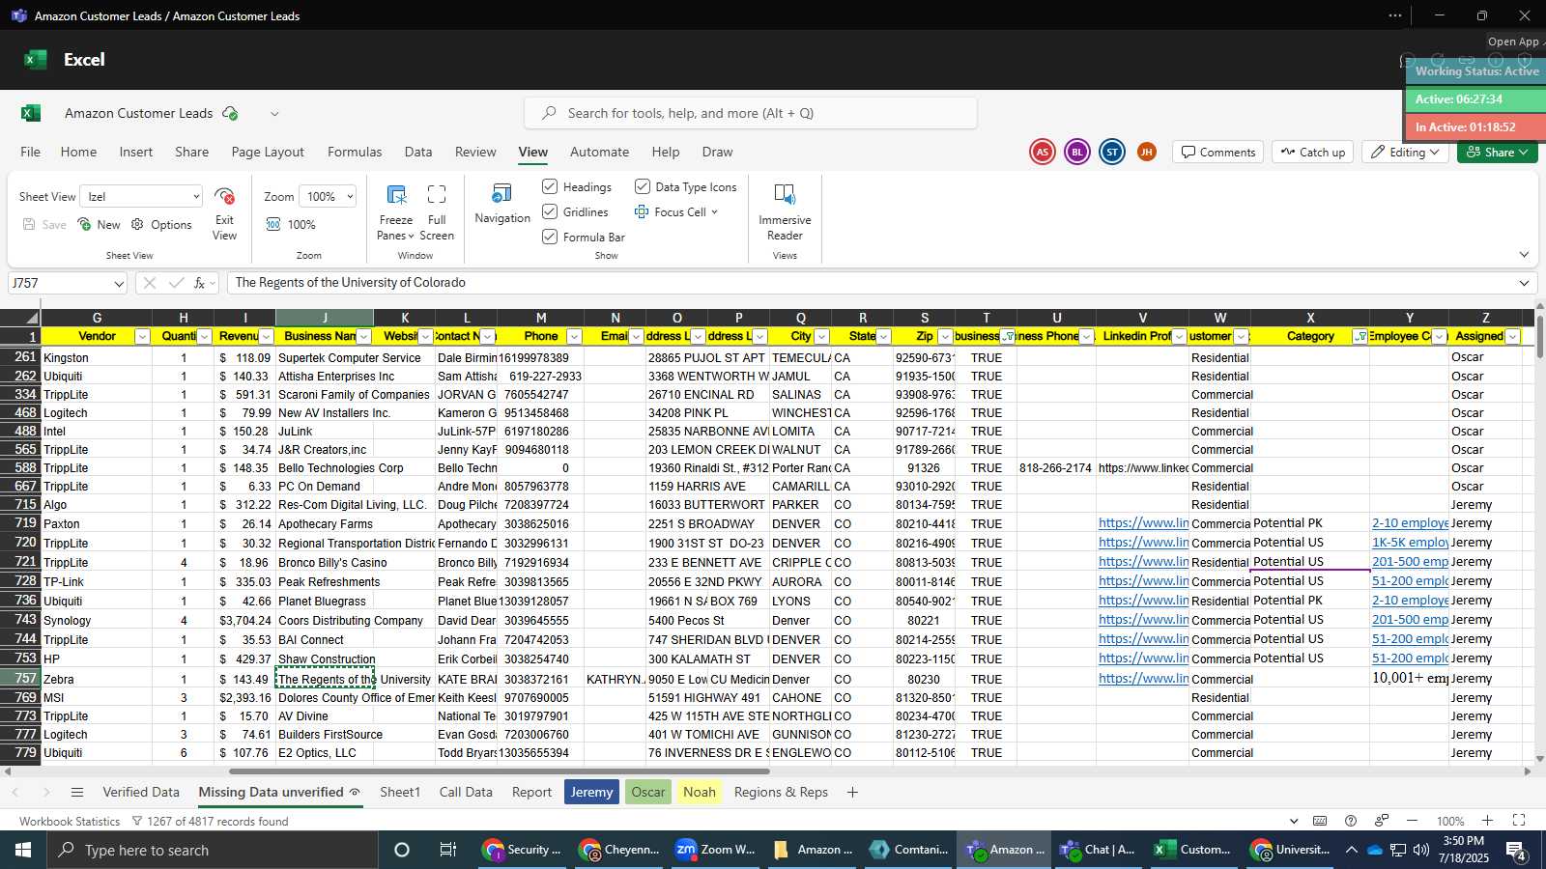This screenshot has height=869, width=1546.
Task: Click the Full Screen icon
Action: click(437, 194)
